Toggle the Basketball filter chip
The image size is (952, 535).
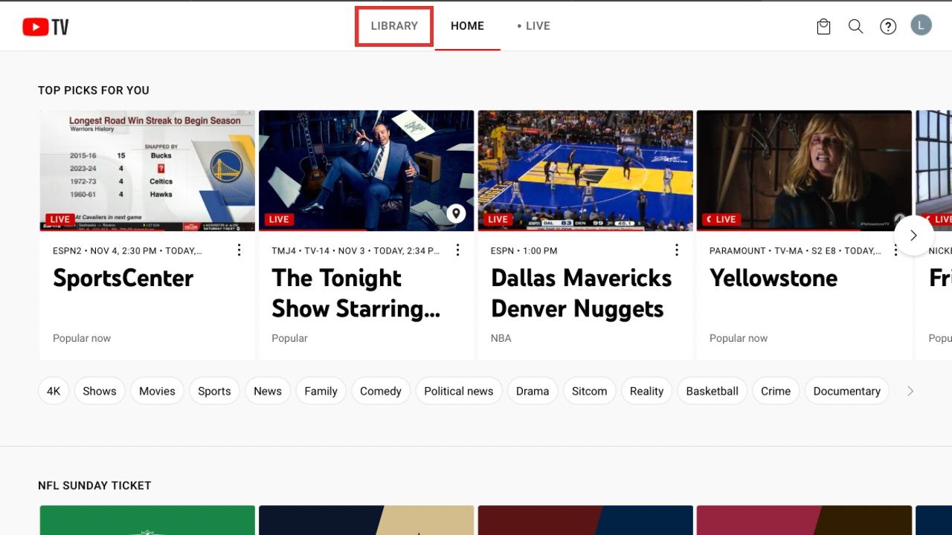pyautogui.click(x=712, y=391)
